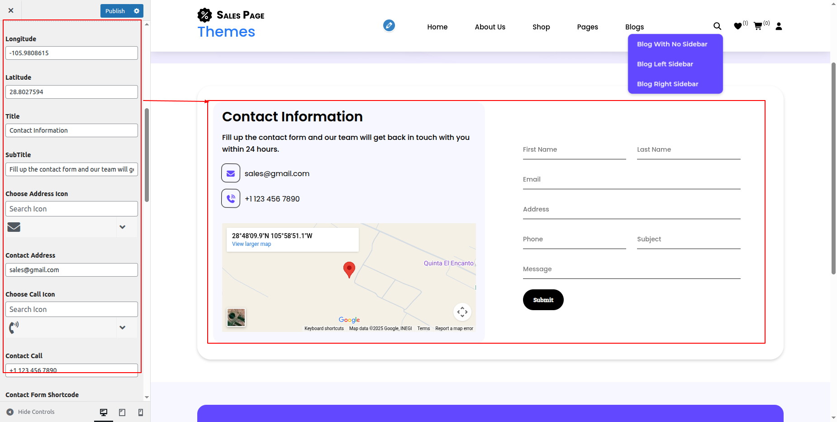Click the map camera controls button
Viewport: 837px width, 422px height.
(x=462, y=312)
